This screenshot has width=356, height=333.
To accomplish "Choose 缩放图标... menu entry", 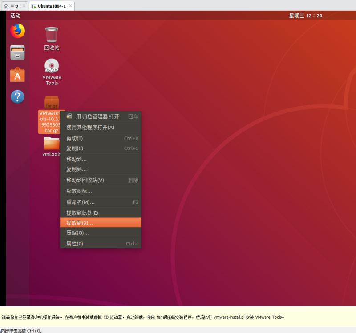I will pos(101,191).
